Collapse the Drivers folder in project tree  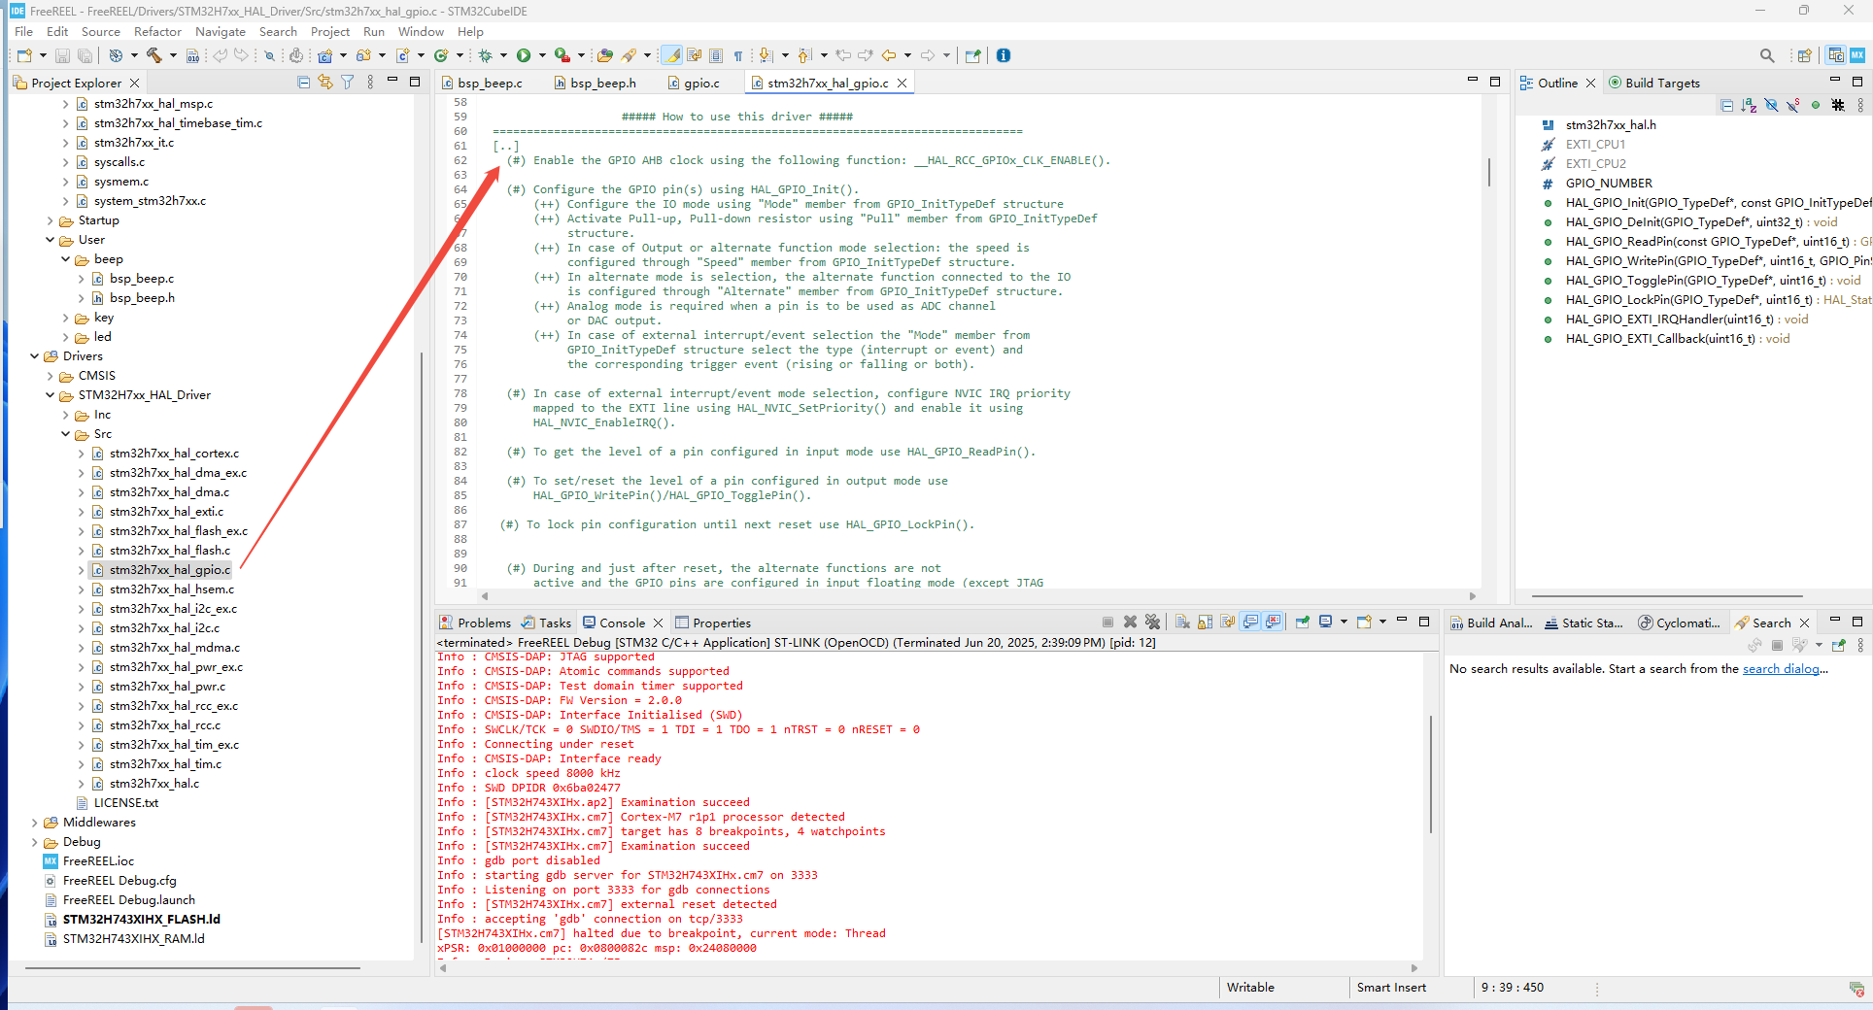pos(35,356)
